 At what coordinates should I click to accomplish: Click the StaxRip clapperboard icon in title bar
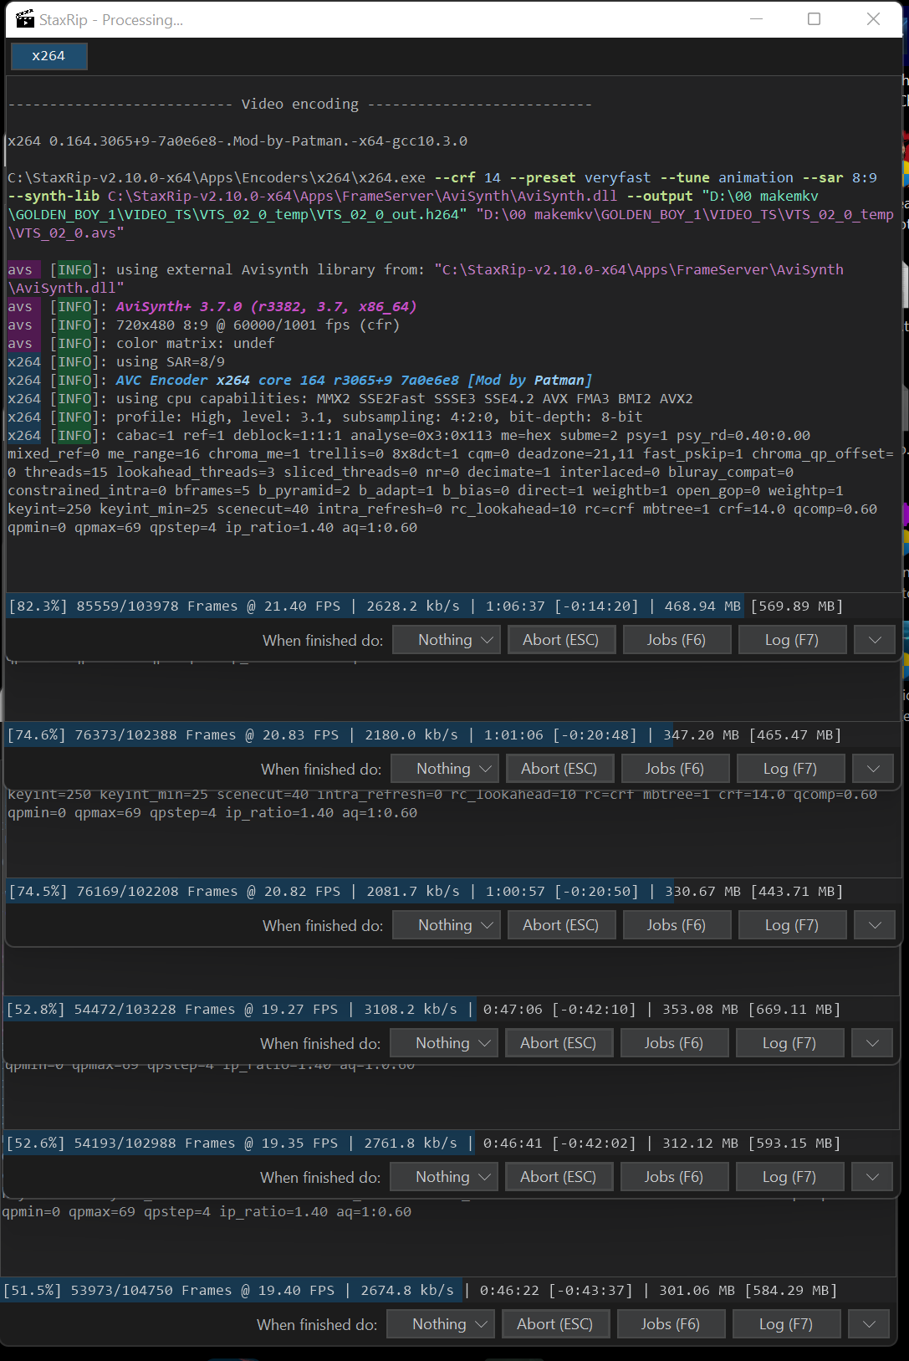click(25, 18)
